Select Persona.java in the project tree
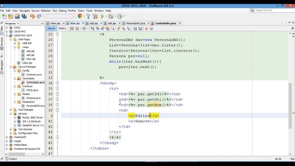Screen dimensions: 295x166 coord(33,98)
